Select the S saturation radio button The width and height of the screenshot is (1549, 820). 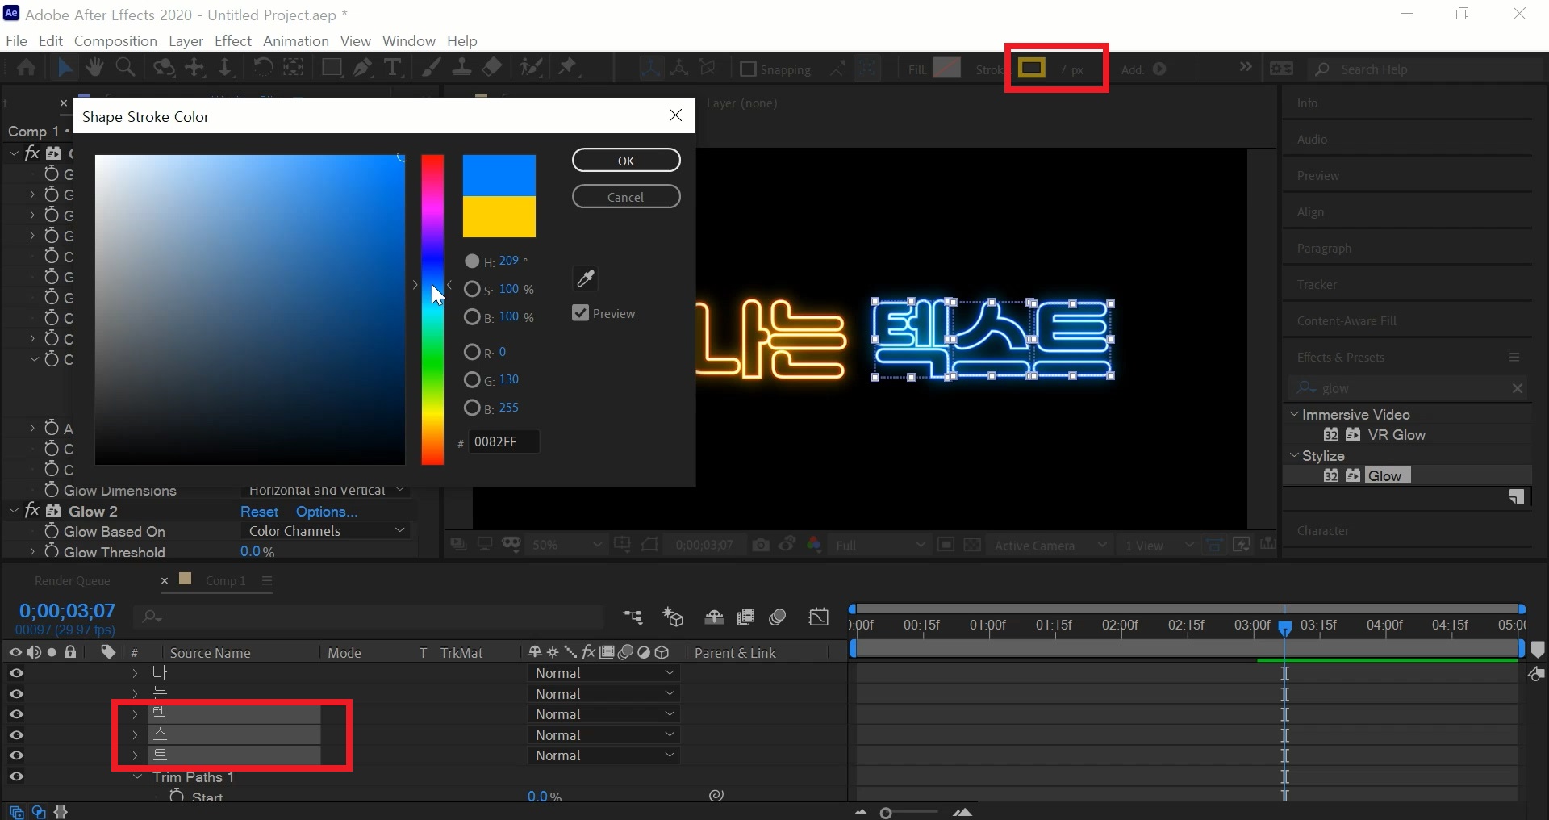coord(472,289)
